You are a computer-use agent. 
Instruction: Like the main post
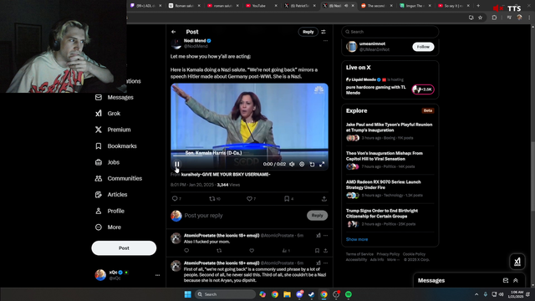[x=249, y=199]
